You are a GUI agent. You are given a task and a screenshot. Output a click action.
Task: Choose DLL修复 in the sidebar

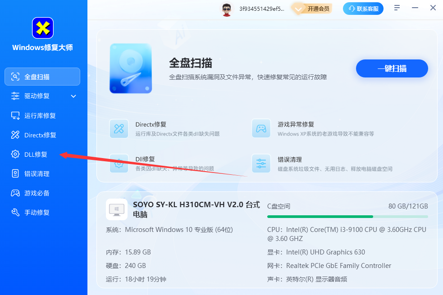coord(42,154)
